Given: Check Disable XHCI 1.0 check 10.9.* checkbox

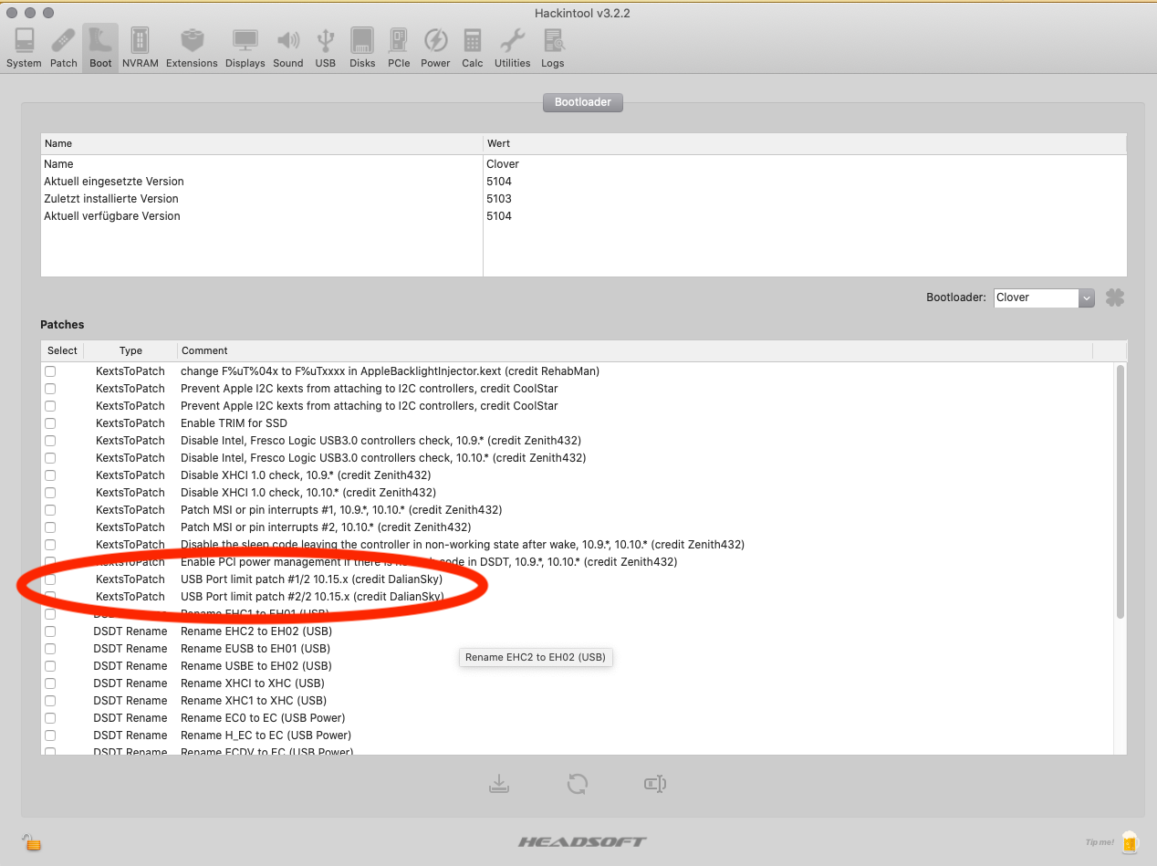Looking at the screenshot, I should [50, 475].
